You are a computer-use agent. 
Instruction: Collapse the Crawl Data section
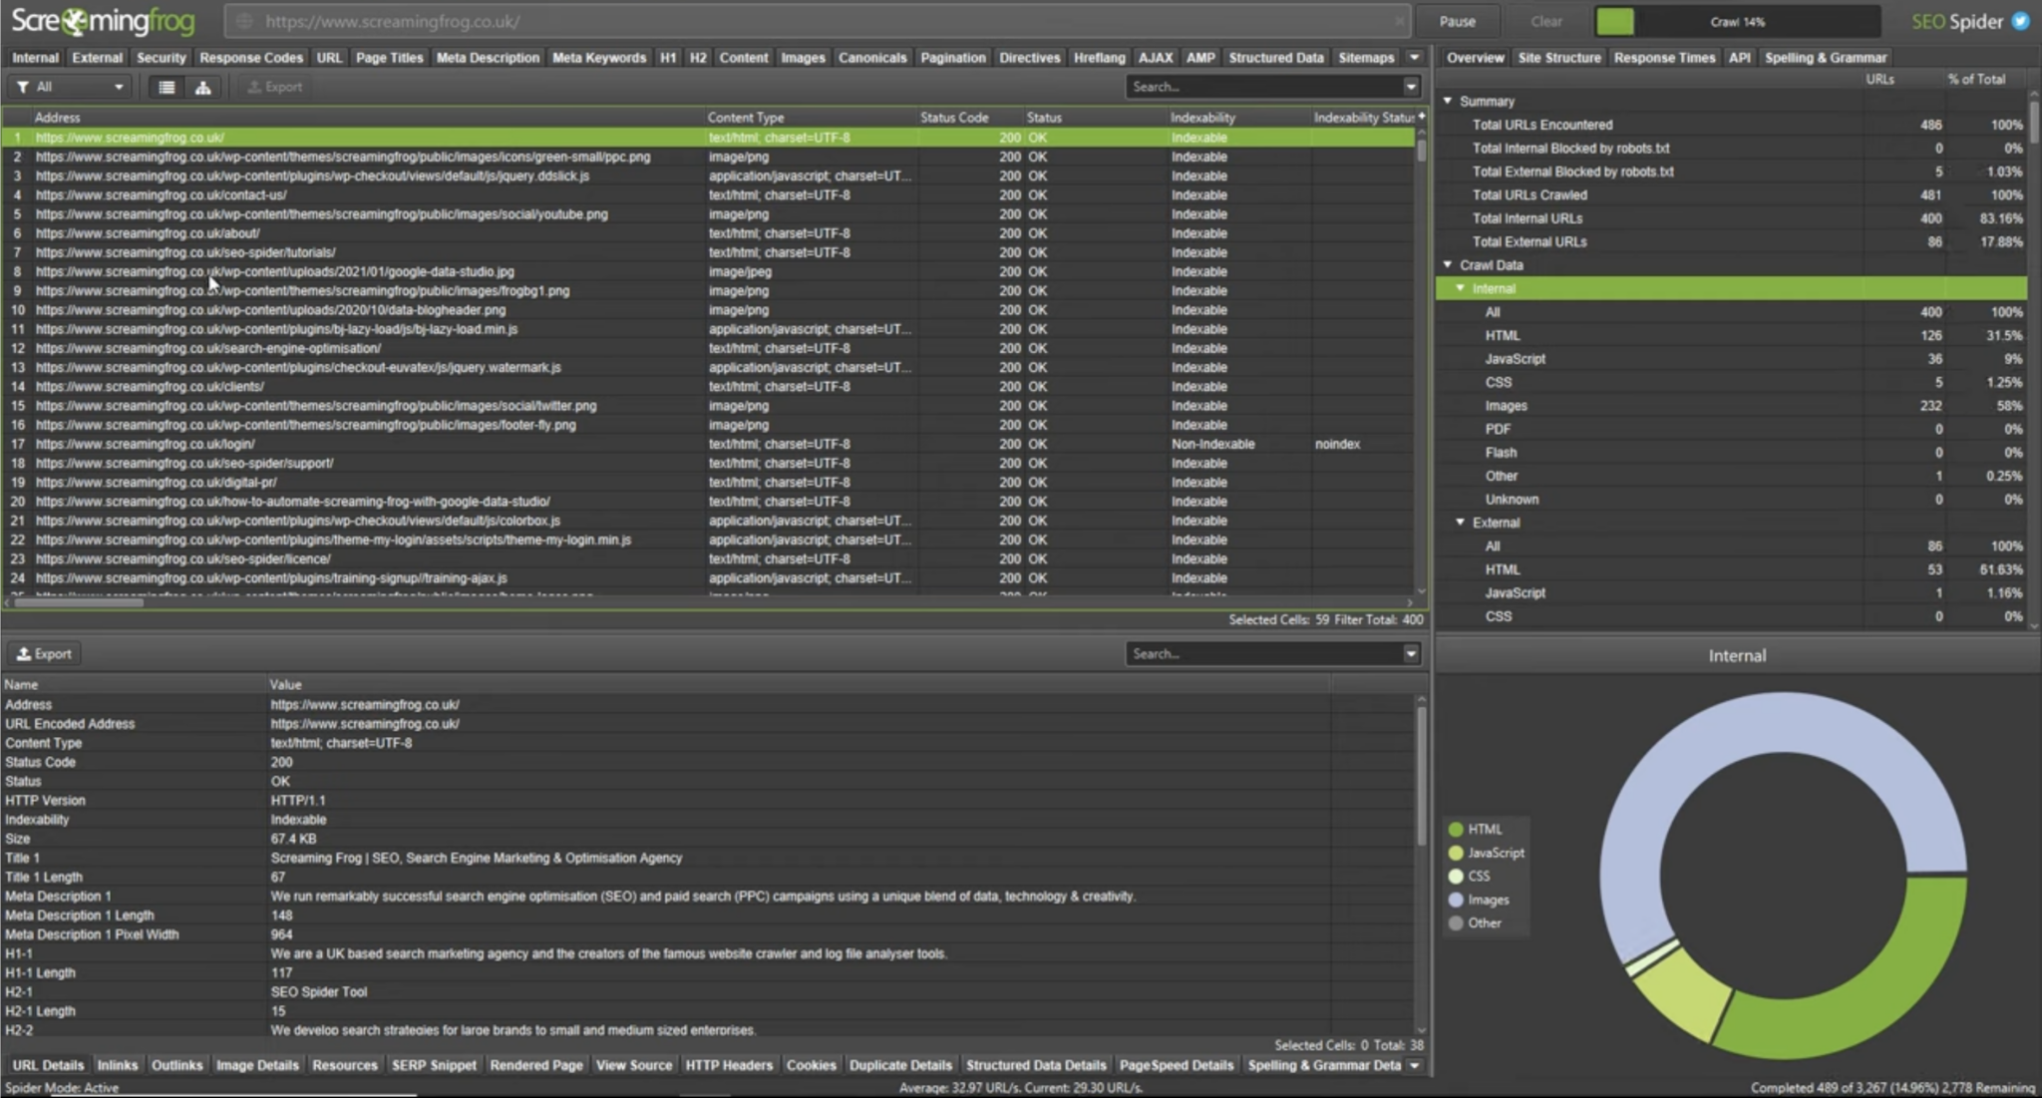(1448, 265)
